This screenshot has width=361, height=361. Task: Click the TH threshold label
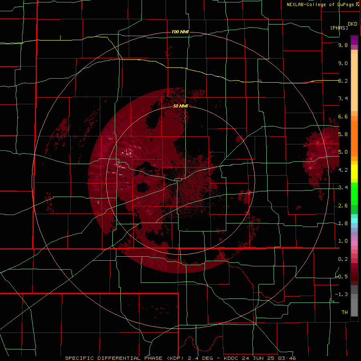tap(345, 312)
